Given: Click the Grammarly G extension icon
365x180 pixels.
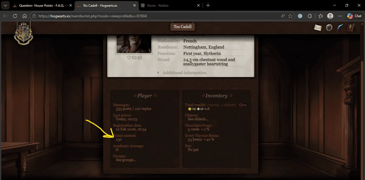Looking at the screenshot, I should click(300, 16).
